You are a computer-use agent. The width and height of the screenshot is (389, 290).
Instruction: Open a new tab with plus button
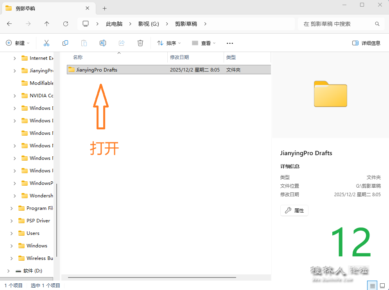[x=104, y=8]
